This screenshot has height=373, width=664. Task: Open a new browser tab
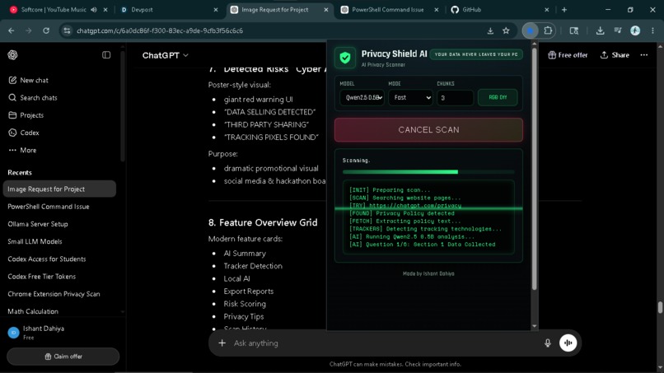pyautogui.click(x=564, y=10)
